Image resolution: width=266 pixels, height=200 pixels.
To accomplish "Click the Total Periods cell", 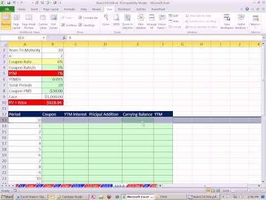I will tap(25, 85).
